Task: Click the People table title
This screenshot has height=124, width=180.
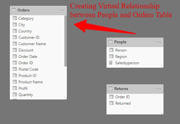Action: (x=120, y=42)
